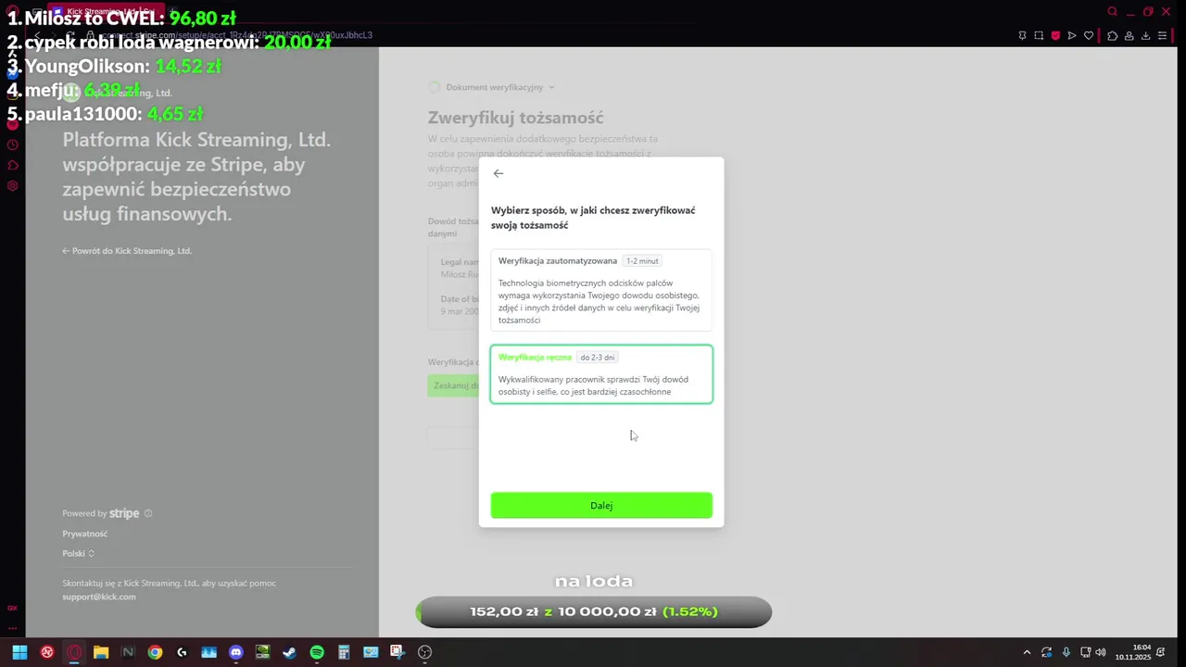Open OBS Studio from the taskbar

425,652
